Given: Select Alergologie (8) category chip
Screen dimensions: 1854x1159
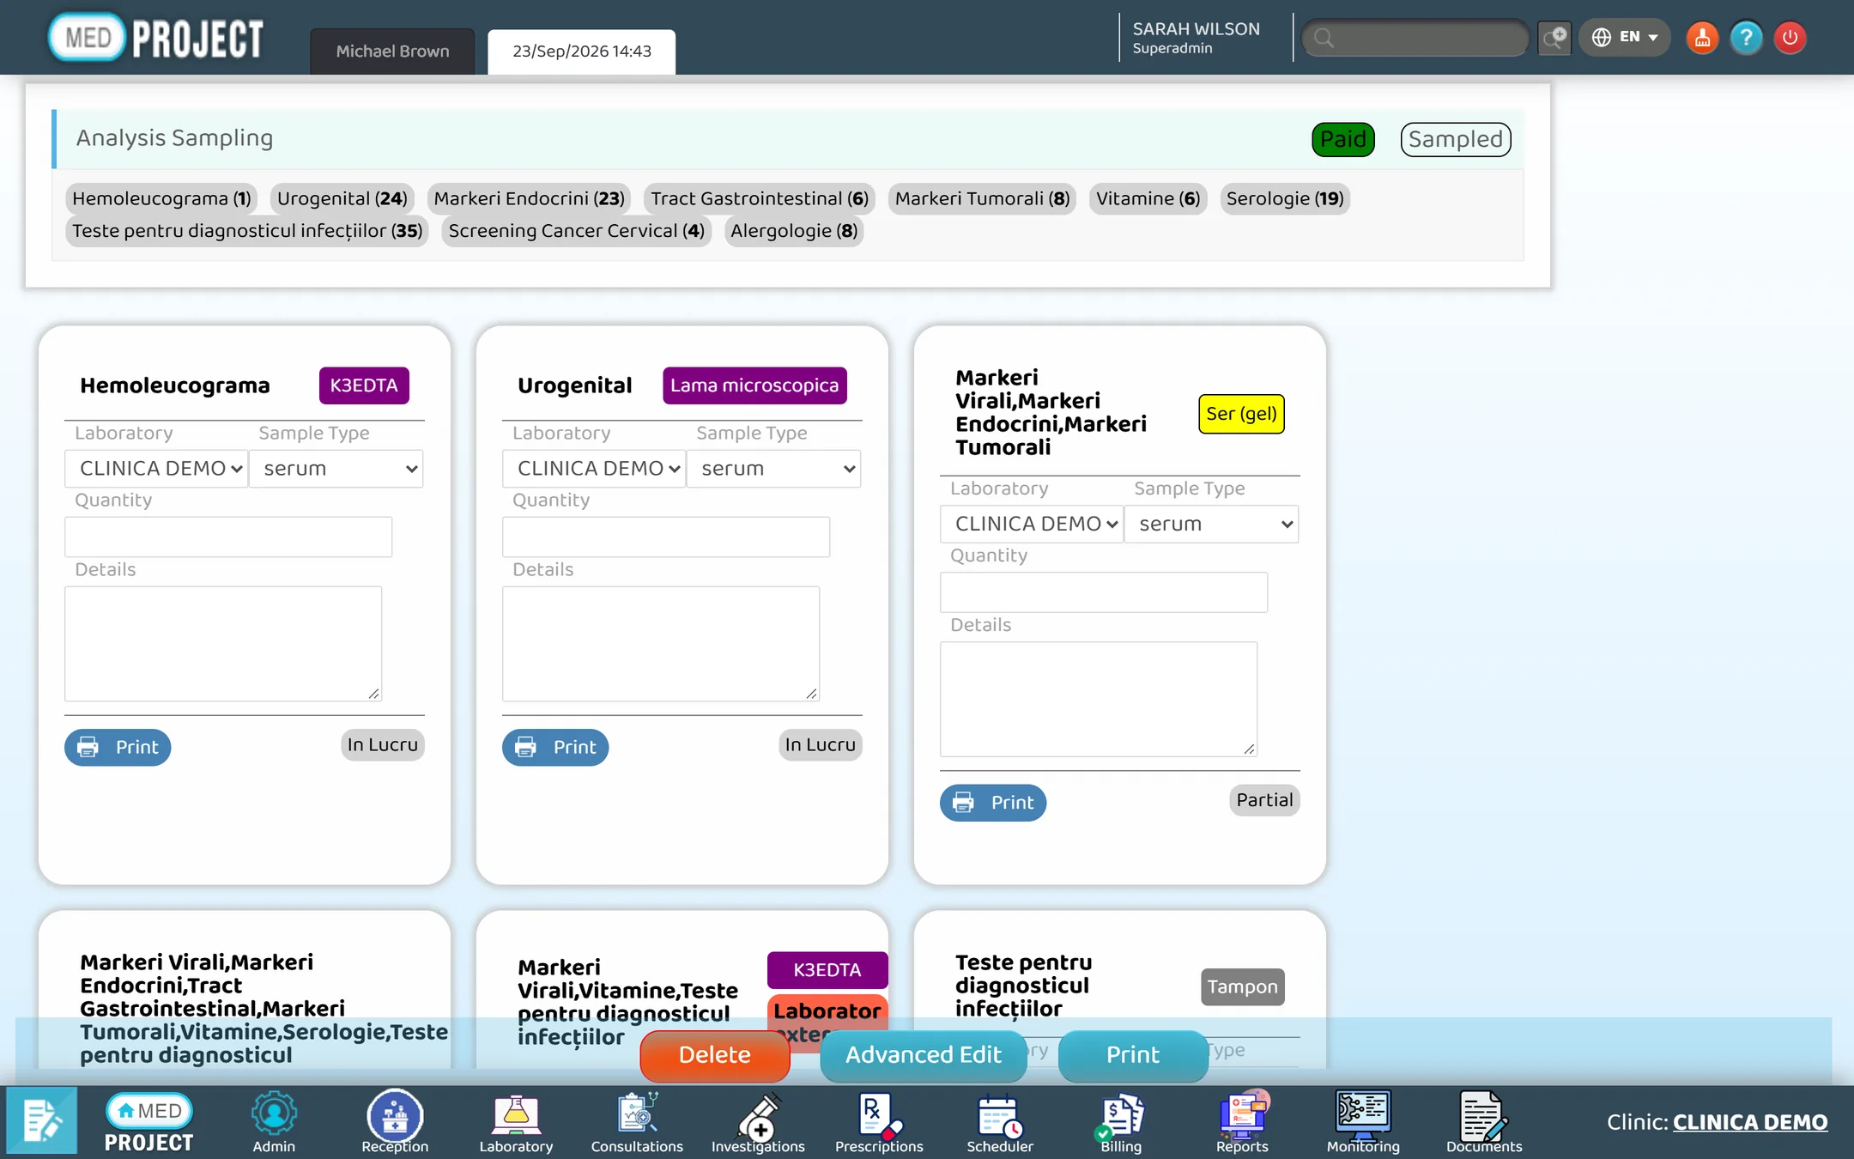Looking at the screenshot, I should click(794, 231).
